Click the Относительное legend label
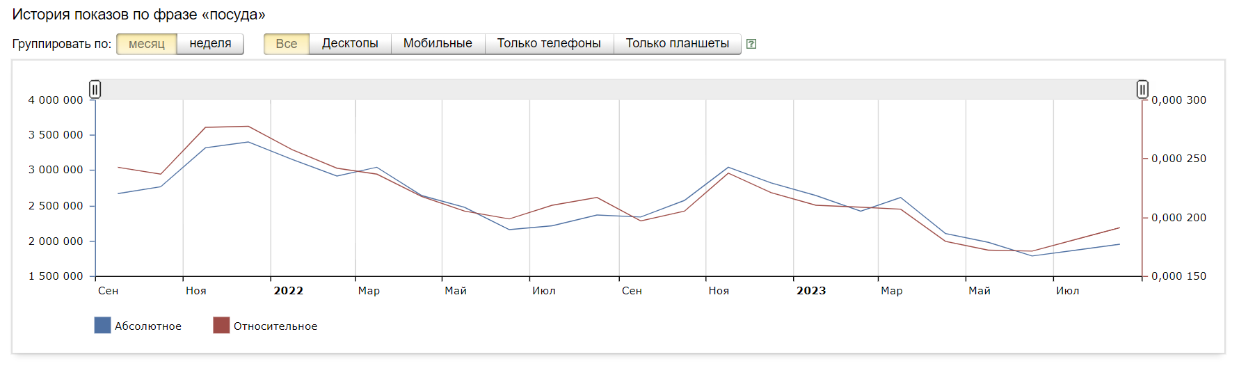 pyautogui.click(x=275, y=326)
